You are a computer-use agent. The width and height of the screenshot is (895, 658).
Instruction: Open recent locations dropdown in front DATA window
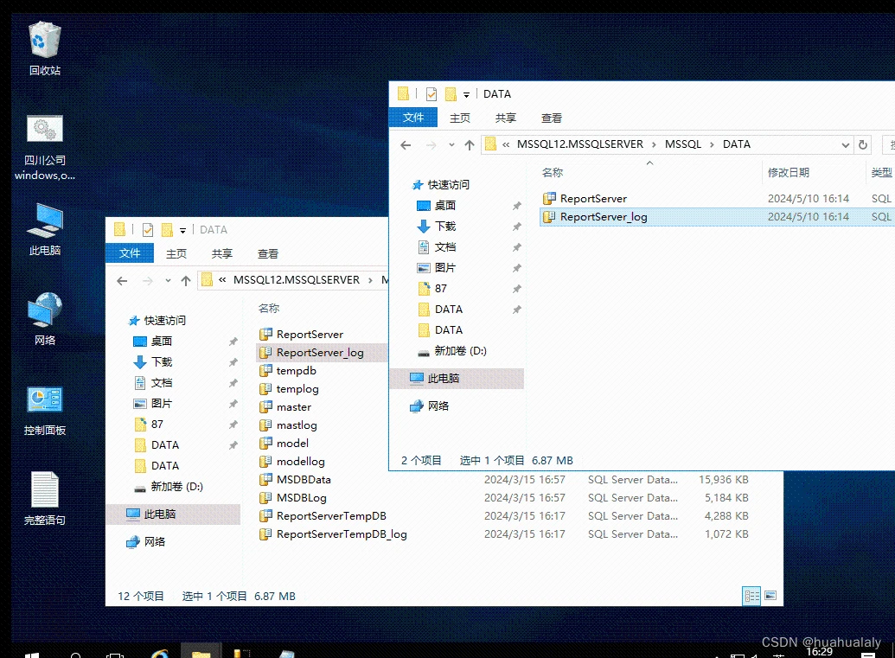pyautogui.click(x=451, y=145)
